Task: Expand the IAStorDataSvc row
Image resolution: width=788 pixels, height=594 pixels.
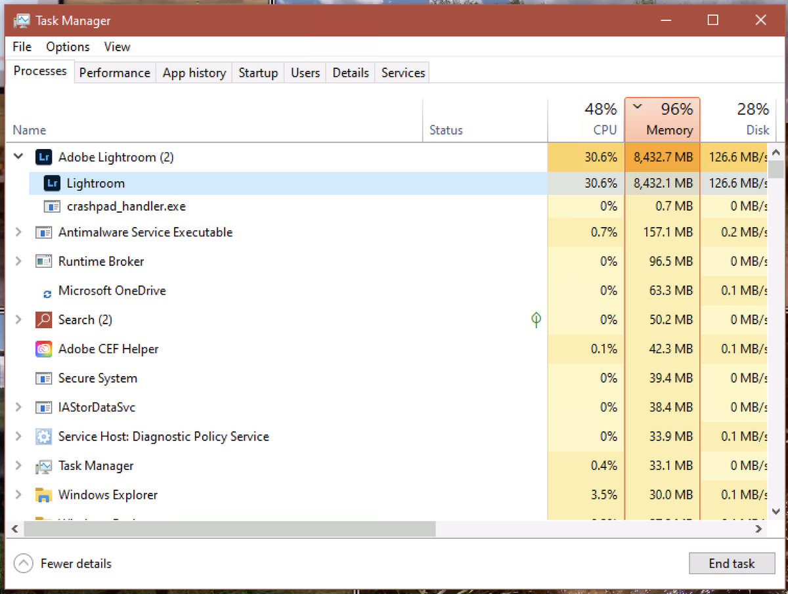Action: click(18, 408)
